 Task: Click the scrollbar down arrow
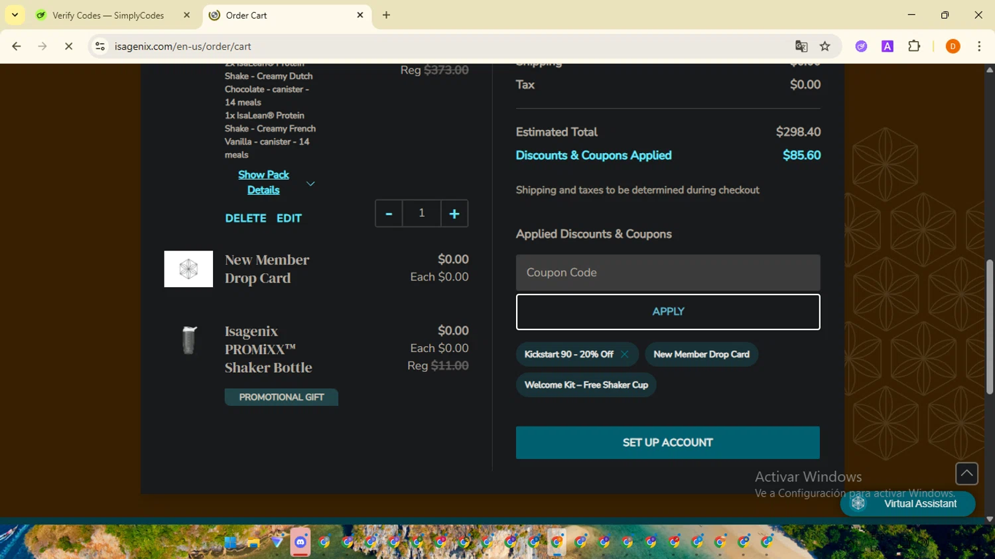(x=990, y=519)
